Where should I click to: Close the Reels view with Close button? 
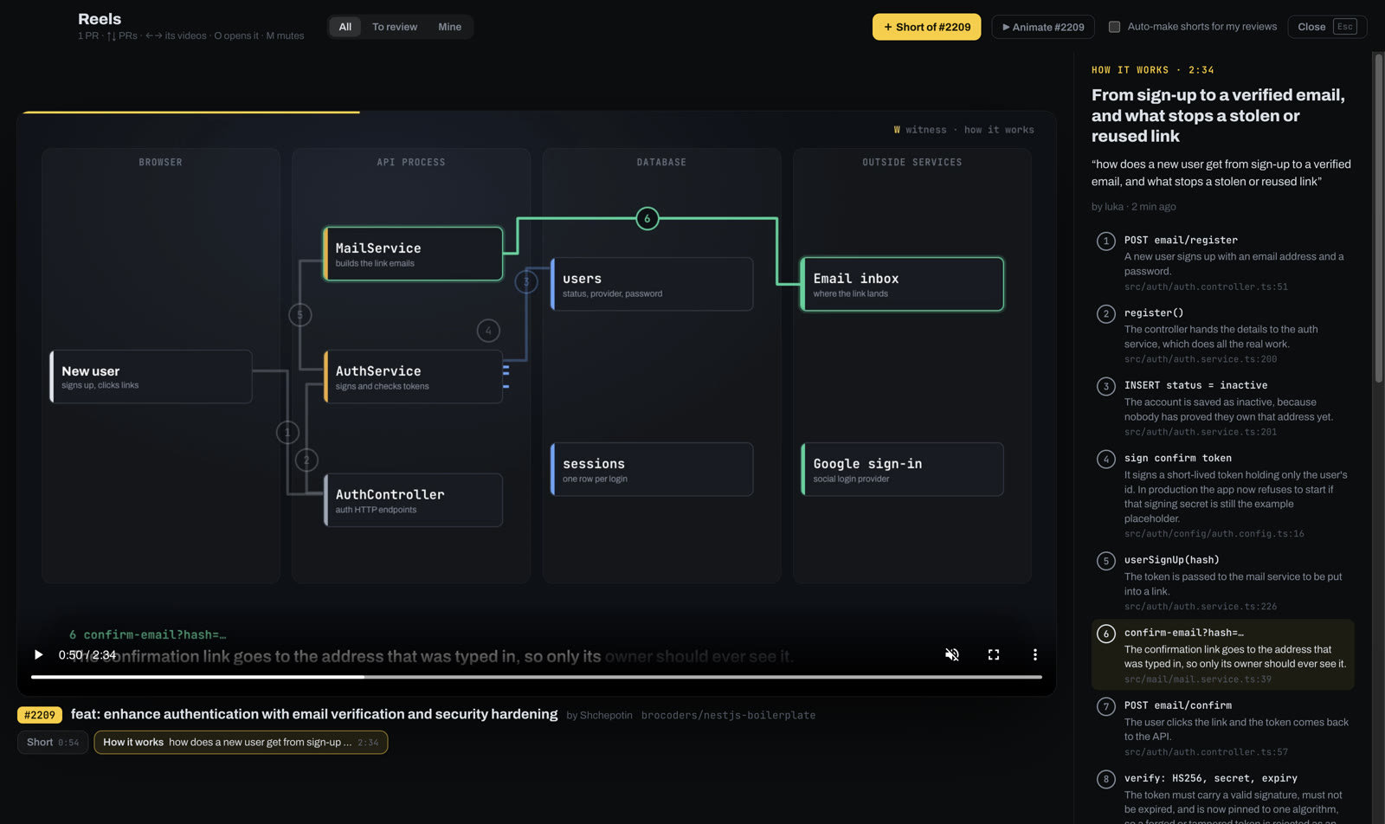[1327, 27]
